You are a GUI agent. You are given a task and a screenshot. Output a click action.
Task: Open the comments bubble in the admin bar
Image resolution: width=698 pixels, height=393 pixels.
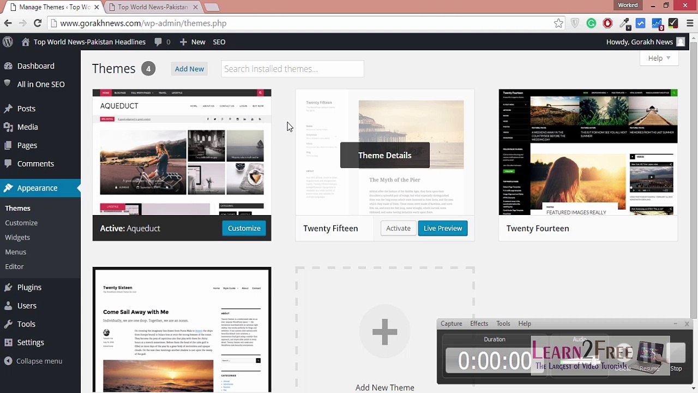point(162,42)
